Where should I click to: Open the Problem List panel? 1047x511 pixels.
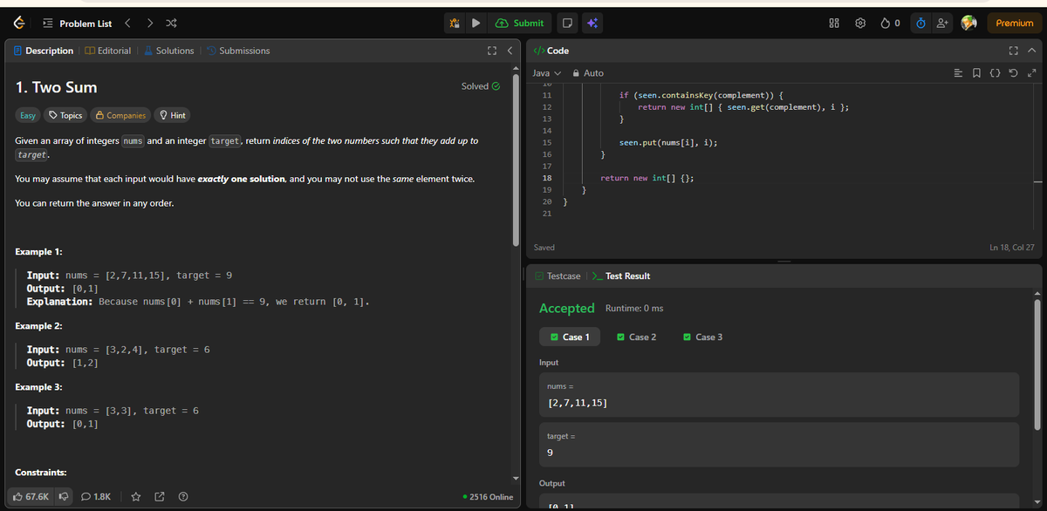click(76, 24)
